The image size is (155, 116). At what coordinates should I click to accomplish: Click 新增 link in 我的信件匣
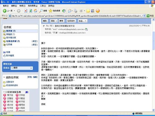click(x=29, y=77)
